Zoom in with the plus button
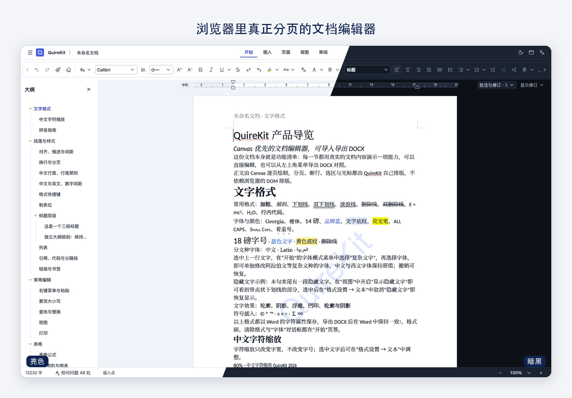 541,373
